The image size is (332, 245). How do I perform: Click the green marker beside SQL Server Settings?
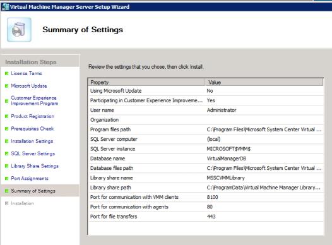6,153
